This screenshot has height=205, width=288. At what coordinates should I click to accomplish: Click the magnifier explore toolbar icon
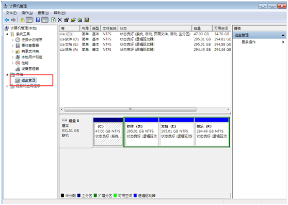point(80,20)
